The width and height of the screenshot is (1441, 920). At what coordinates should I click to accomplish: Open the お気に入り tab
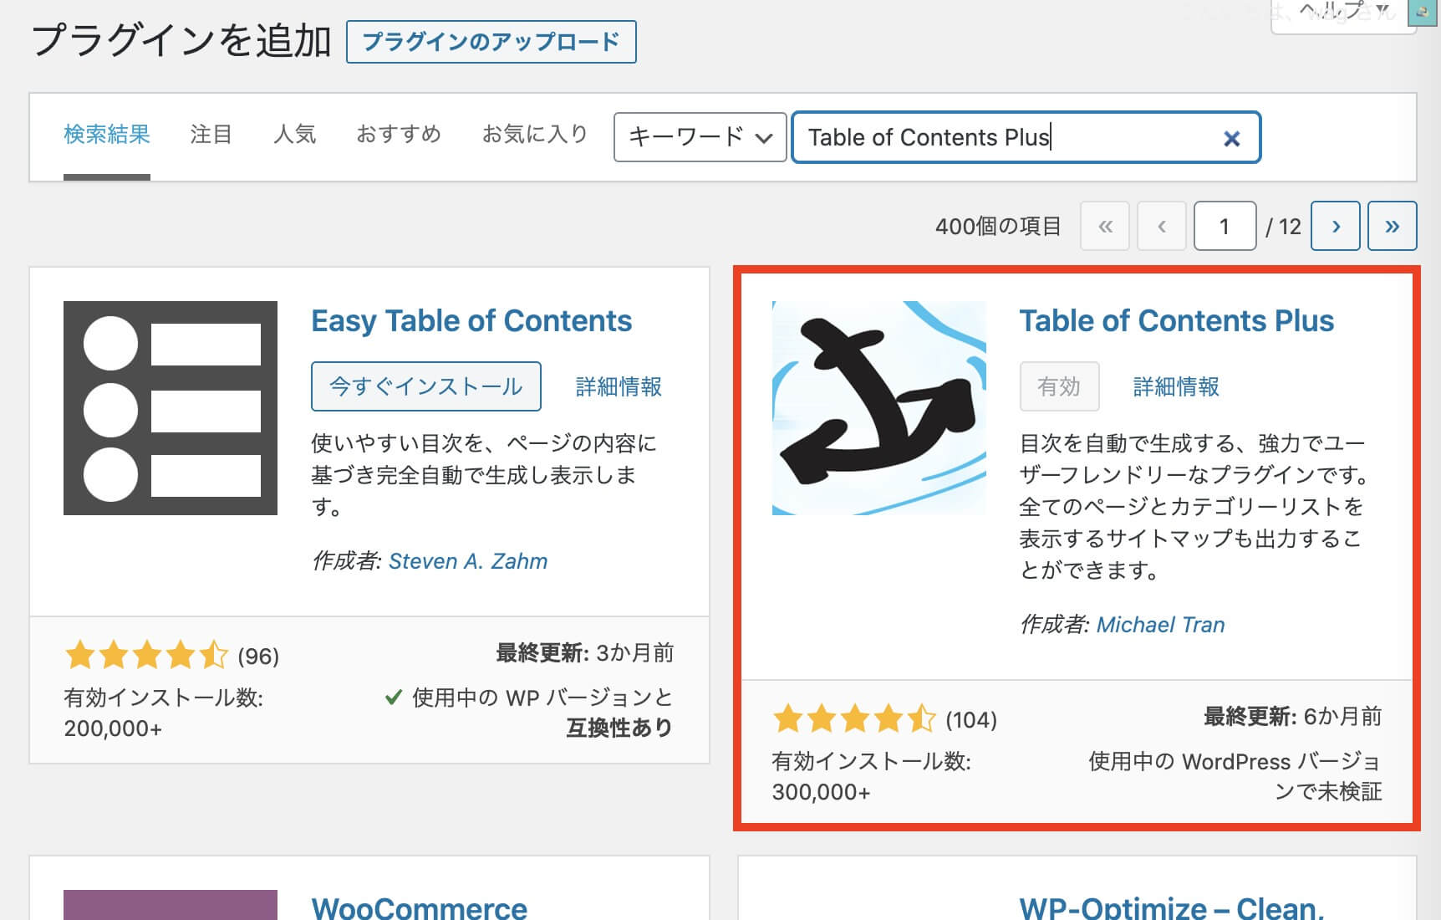pos(535,135)
